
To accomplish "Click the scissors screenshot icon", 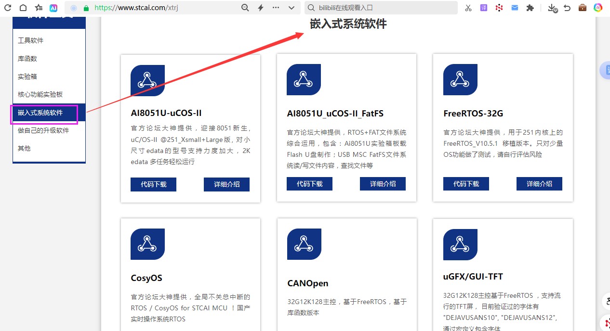I will pyautogui.click(x=468, y=8).
